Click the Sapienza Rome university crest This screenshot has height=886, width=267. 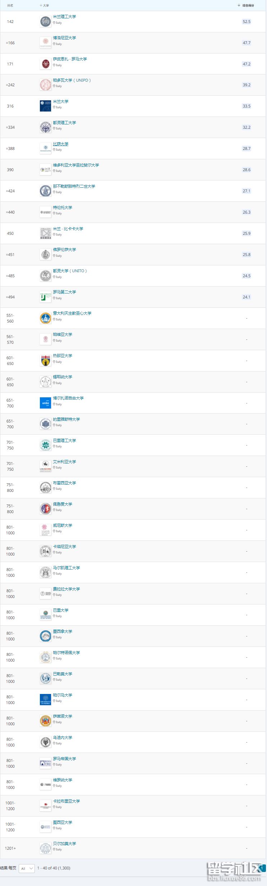click(45, 64)
